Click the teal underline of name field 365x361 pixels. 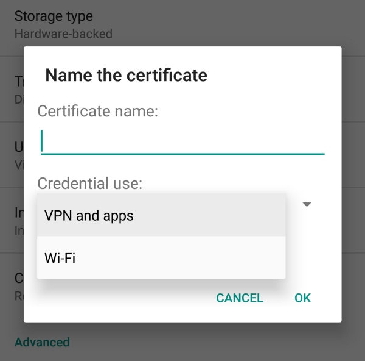(182, 154)
